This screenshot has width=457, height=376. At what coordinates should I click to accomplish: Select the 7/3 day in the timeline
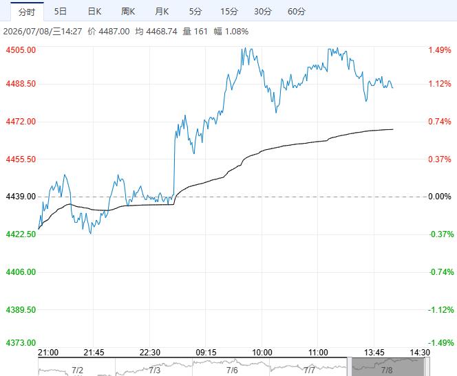click(154, 371)
